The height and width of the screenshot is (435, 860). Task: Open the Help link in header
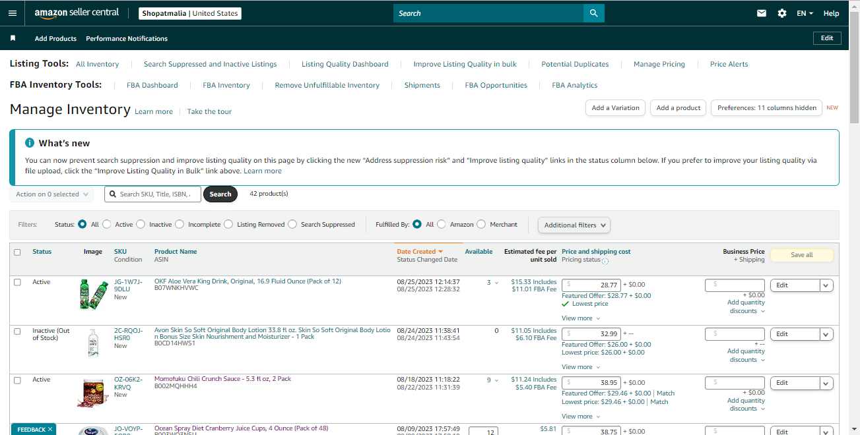[x=832, y=13]
